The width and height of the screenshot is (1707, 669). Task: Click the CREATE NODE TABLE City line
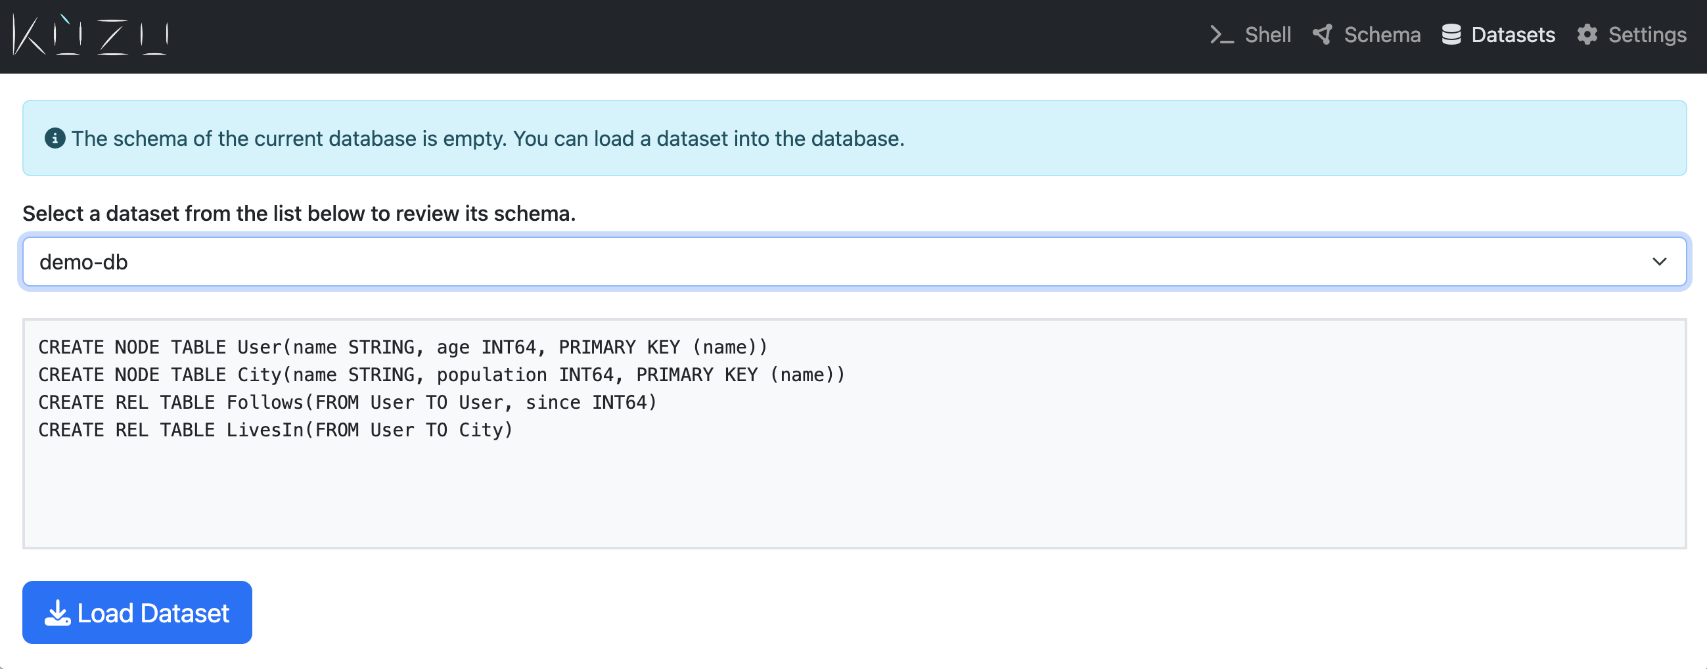click(x=441, y=375)
